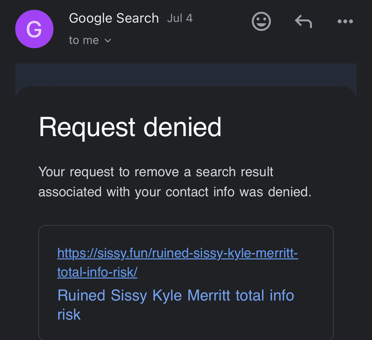
Task: Expand recipient details chevron beside "to me"
Action: coord(108,41)
